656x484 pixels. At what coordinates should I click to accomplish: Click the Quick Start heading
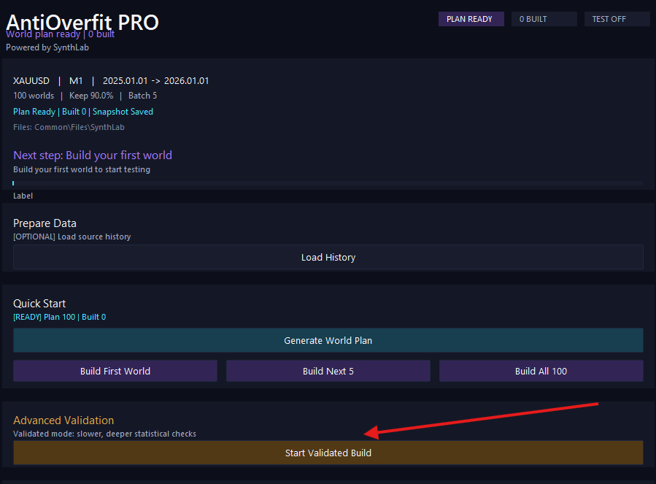(x=39, y=304)
